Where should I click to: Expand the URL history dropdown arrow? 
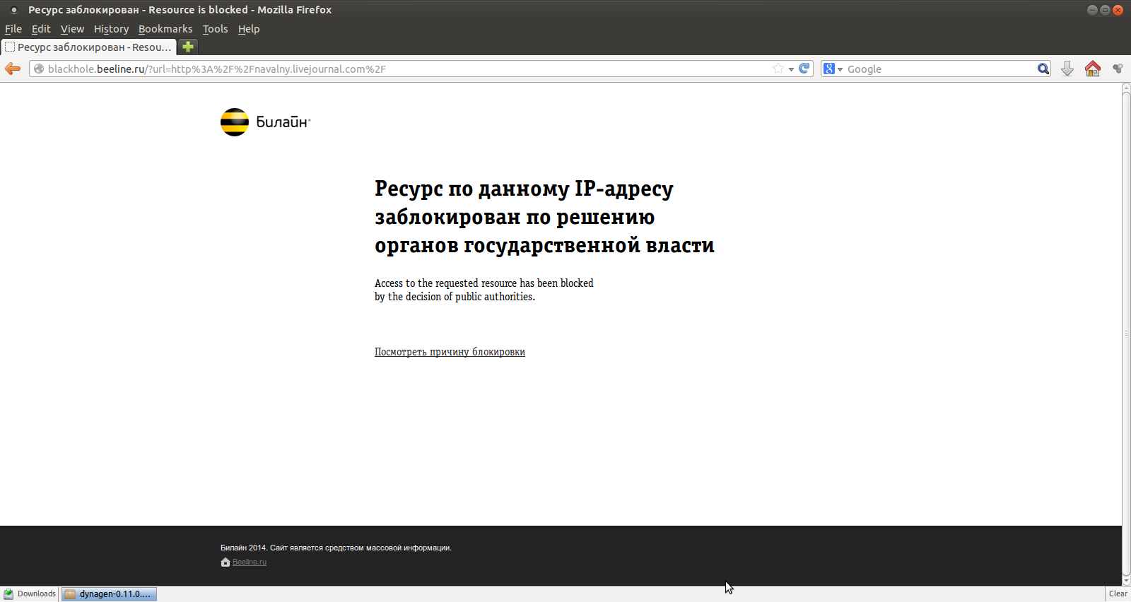[791, 69]
